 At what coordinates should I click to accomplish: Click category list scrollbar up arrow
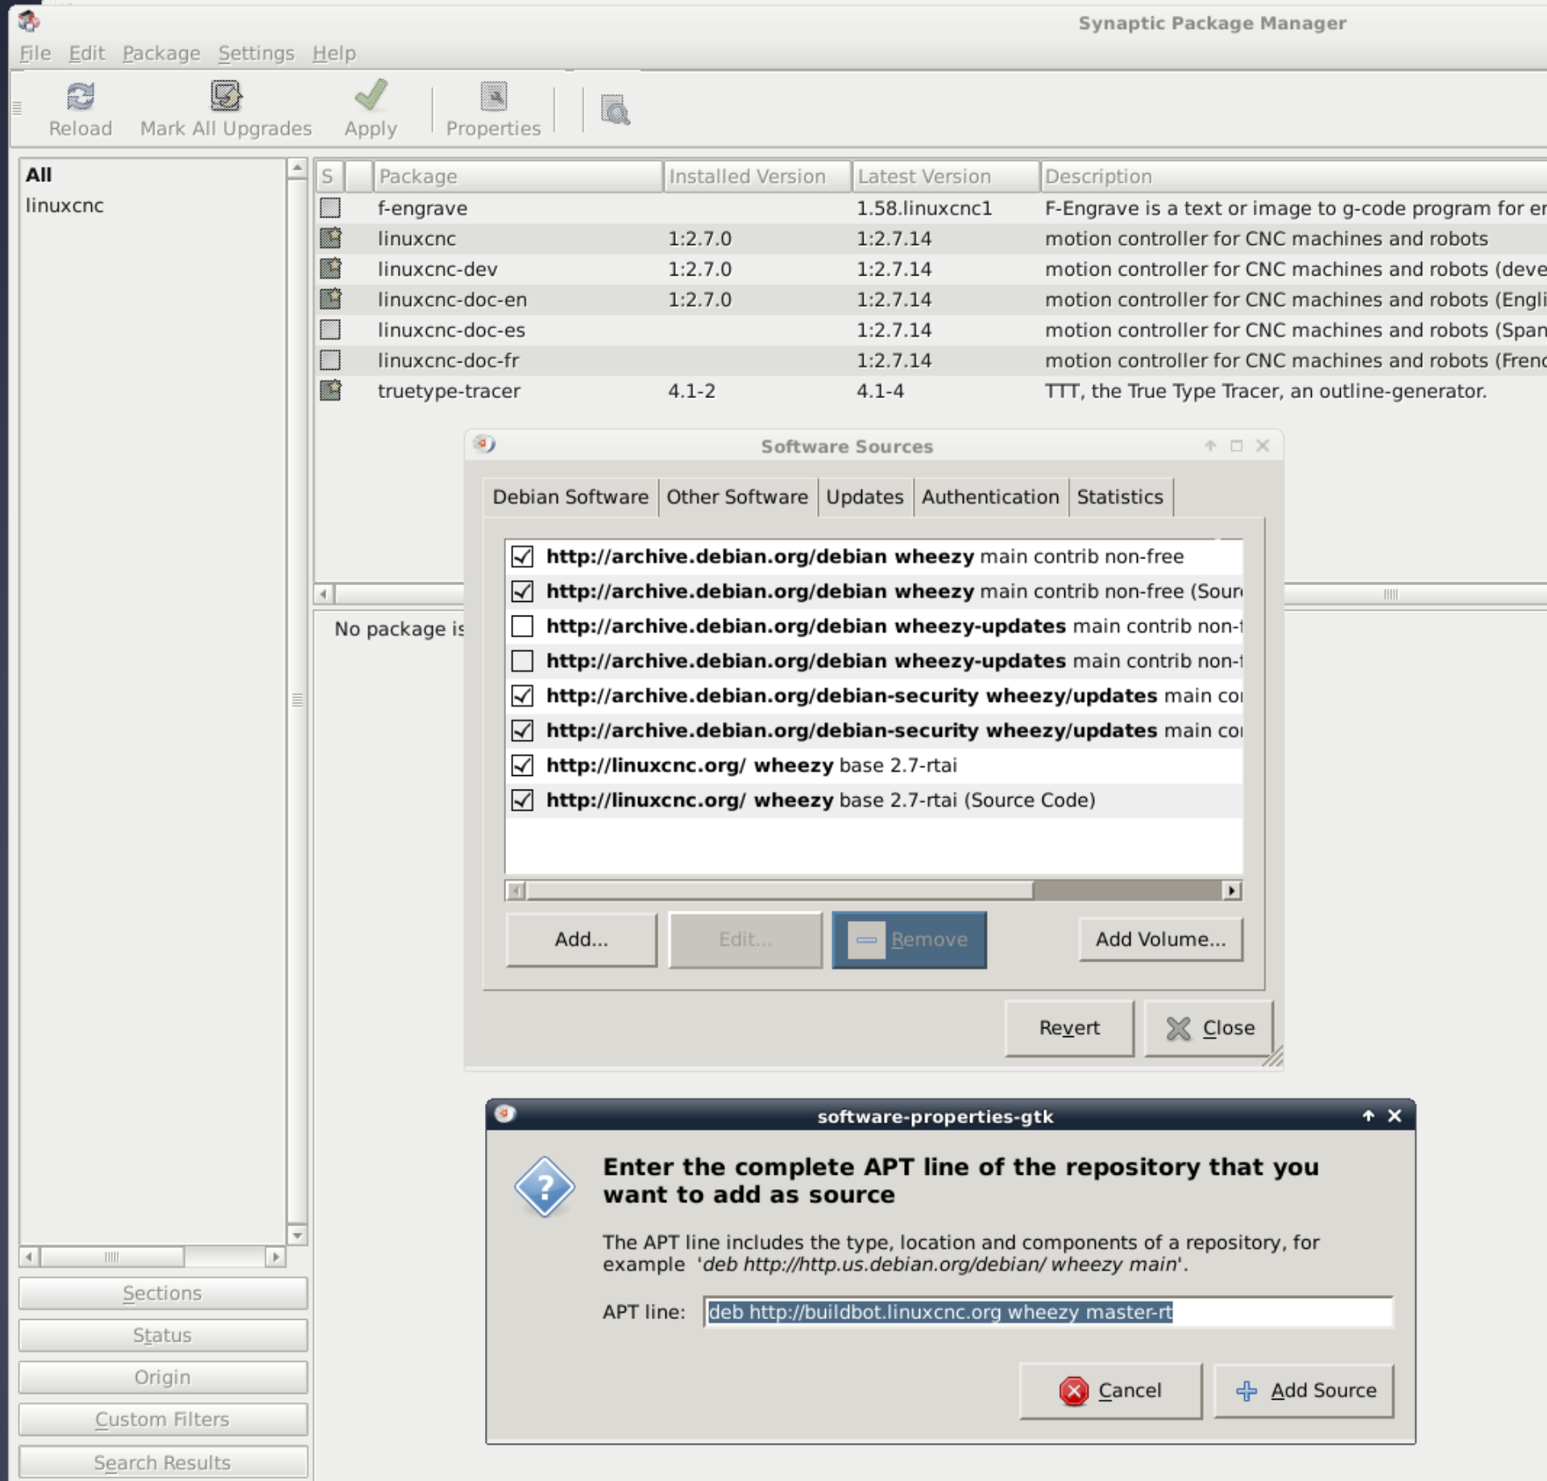[x=297, y=168]
